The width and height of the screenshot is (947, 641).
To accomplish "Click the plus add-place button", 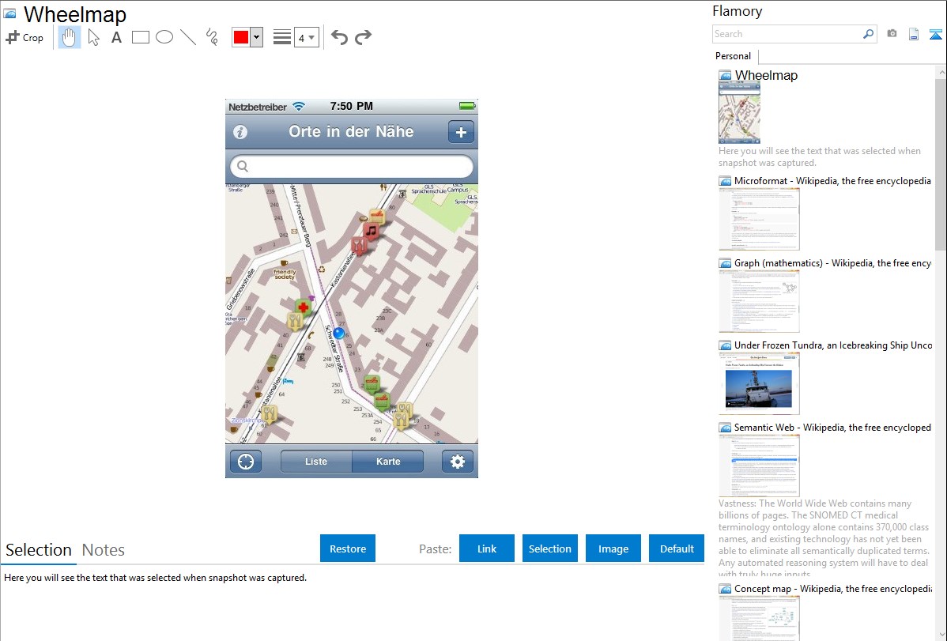I will (x=462, y=132).
